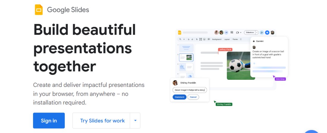The height and width of the screenshot is (133, 327).
Task: Click the "Great image! It helps tell a story" input
Action: pos(190,90)
